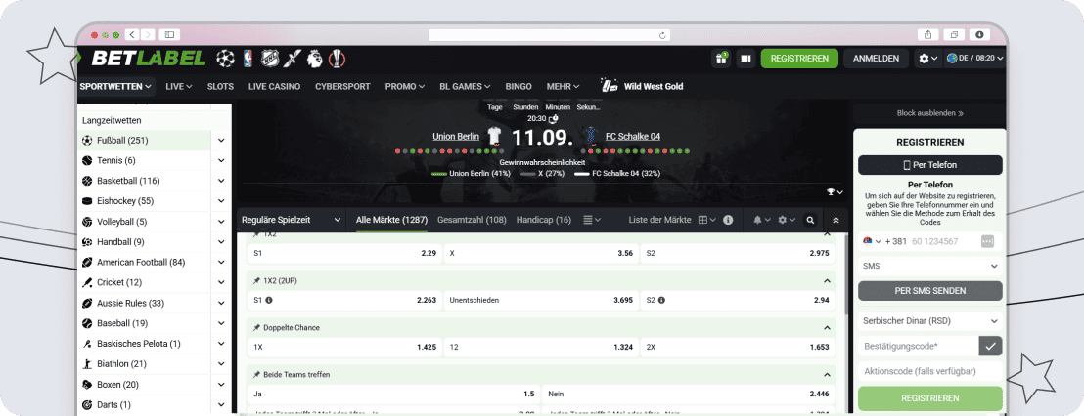Click the Baseball sport icon

(x=87, y=323)
